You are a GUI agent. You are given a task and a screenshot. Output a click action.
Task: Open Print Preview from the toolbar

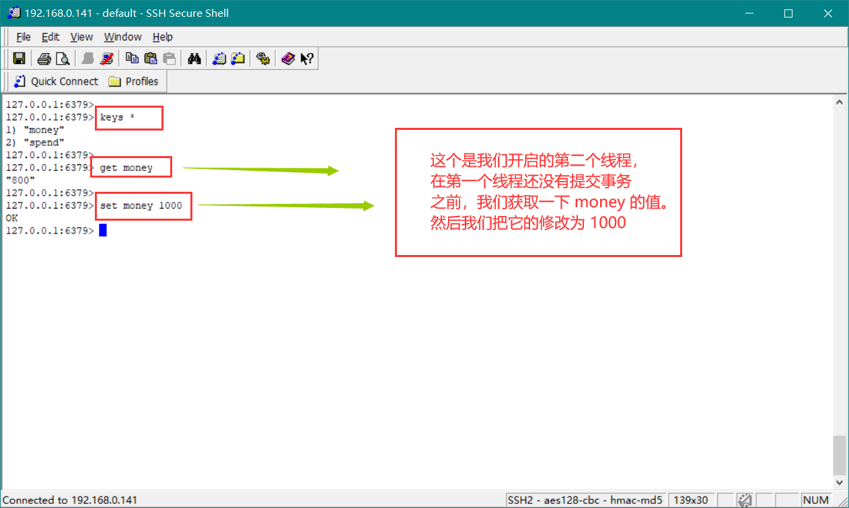click(x=63, y=59)
